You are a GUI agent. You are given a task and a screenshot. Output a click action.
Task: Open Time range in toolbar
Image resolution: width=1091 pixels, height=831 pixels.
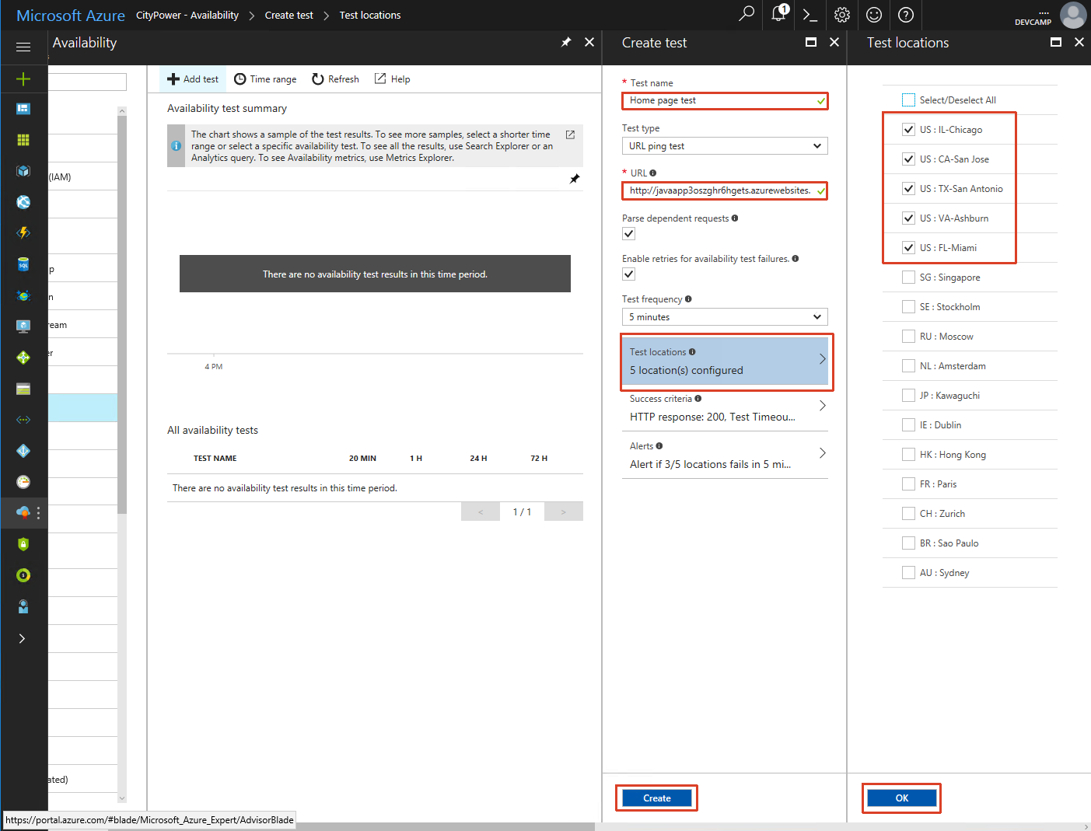265,79
